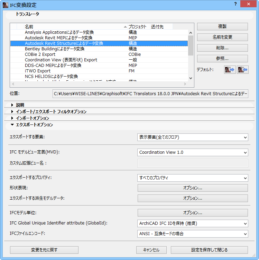Collapse the エクスポートオプション section

(12, 125)
